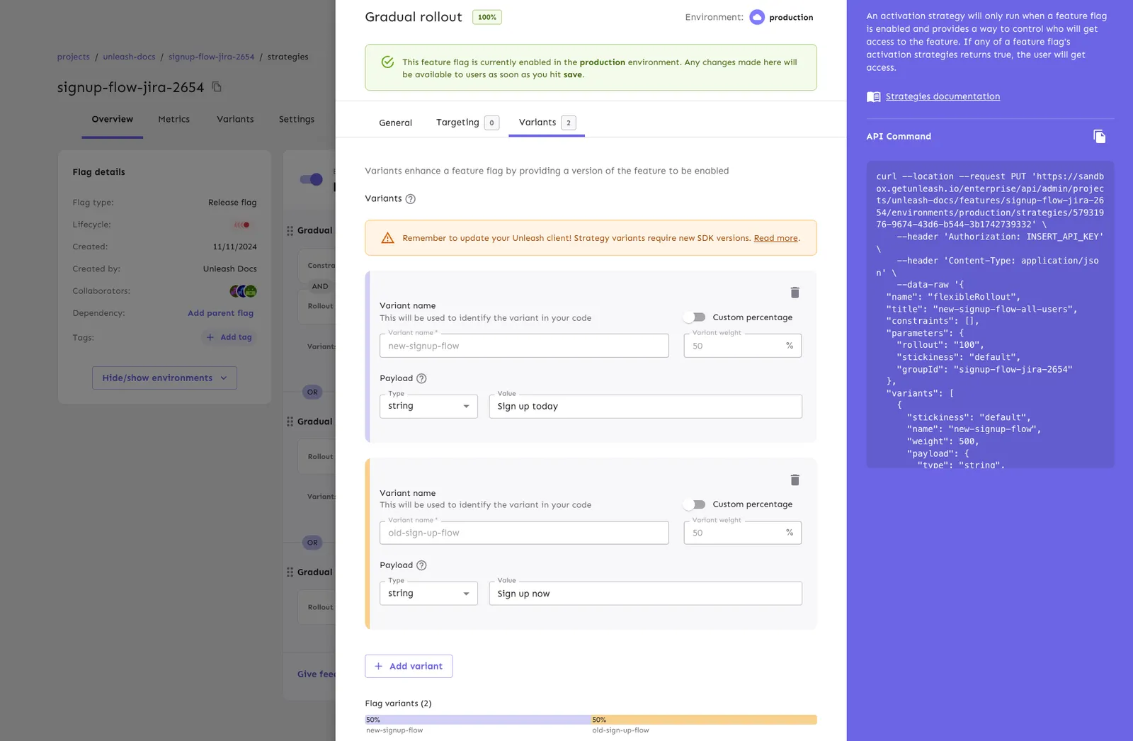Open payload Type dropdown for new-signup-flow
The image size is (1133, 741).
coord(428,407)
